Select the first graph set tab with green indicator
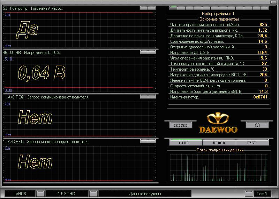 tap(173, 7)
